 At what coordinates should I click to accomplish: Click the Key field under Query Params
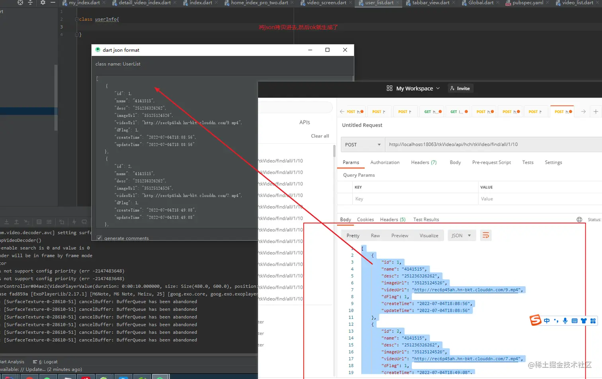tap(415, 199)
